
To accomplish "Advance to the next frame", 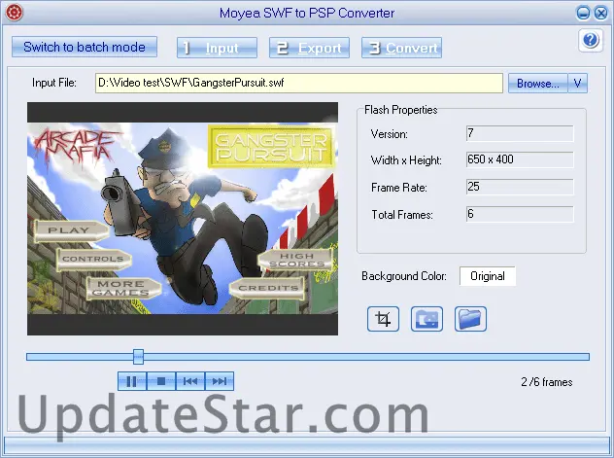I will tap(220, 381).
